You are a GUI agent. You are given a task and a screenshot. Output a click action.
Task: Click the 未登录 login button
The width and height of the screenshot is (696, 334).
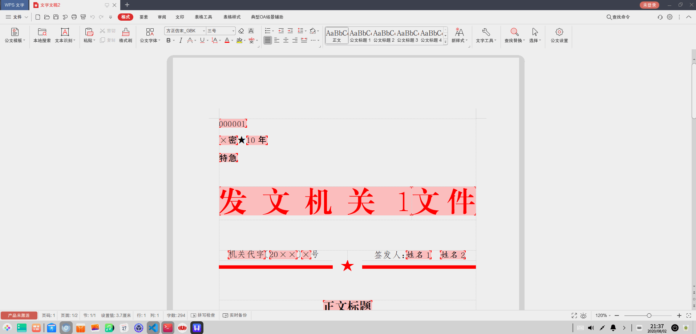pos(650,5)
